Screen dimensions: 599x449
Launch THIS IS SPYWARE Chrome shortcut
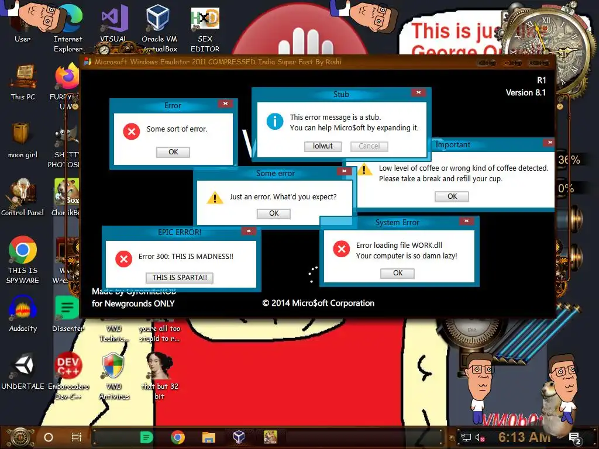click(23, 260)
